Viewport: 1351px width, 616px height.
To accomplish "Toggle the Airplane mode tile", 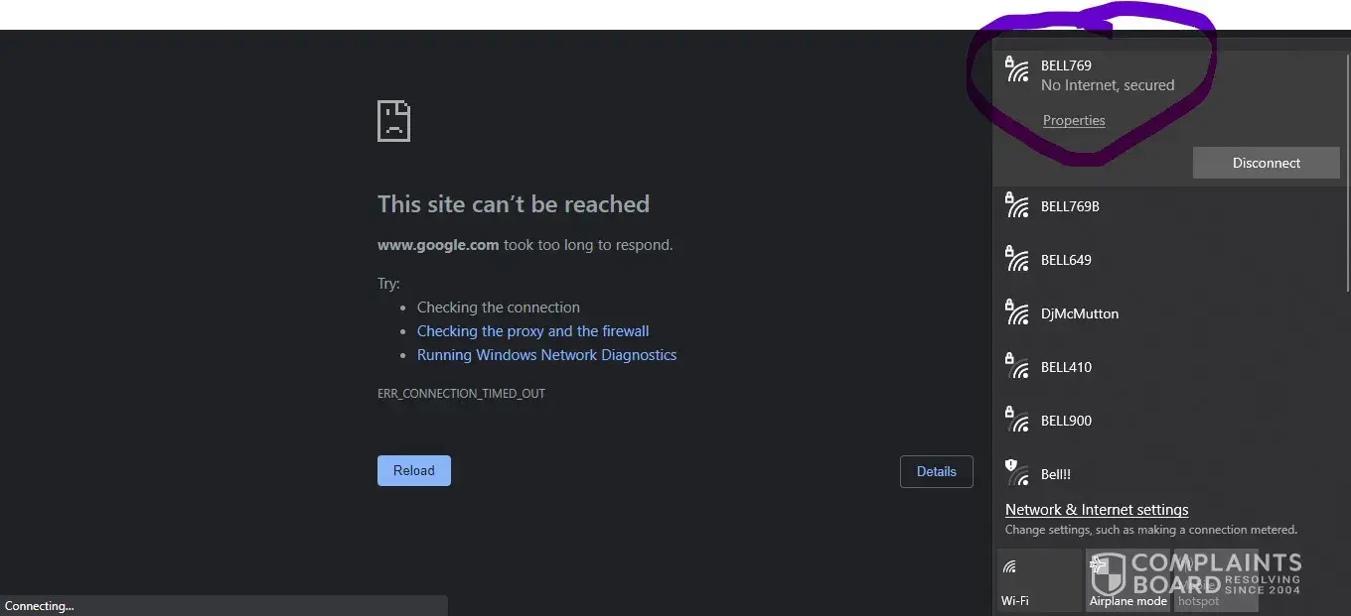I will pyautogui.click(x=1127, y=580).
